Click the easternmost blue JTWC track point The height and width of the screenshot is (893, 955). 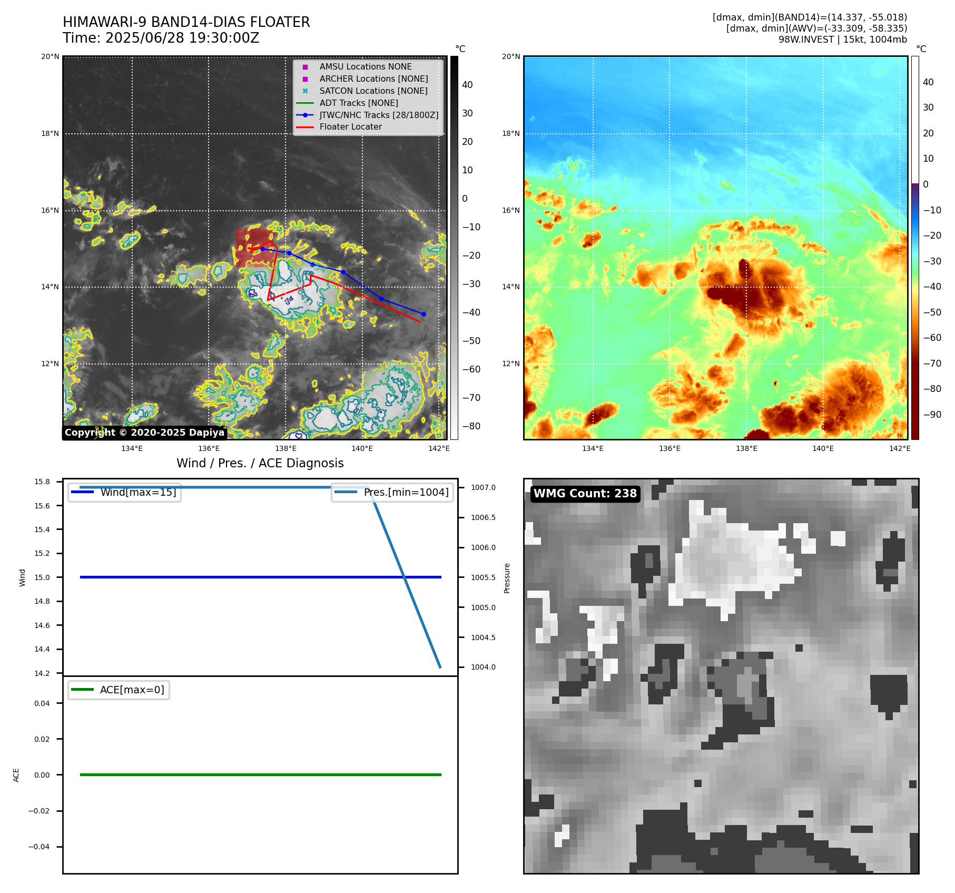424,314
